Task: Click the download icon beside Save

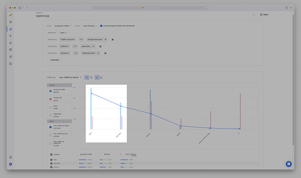Action: [253, 14]
